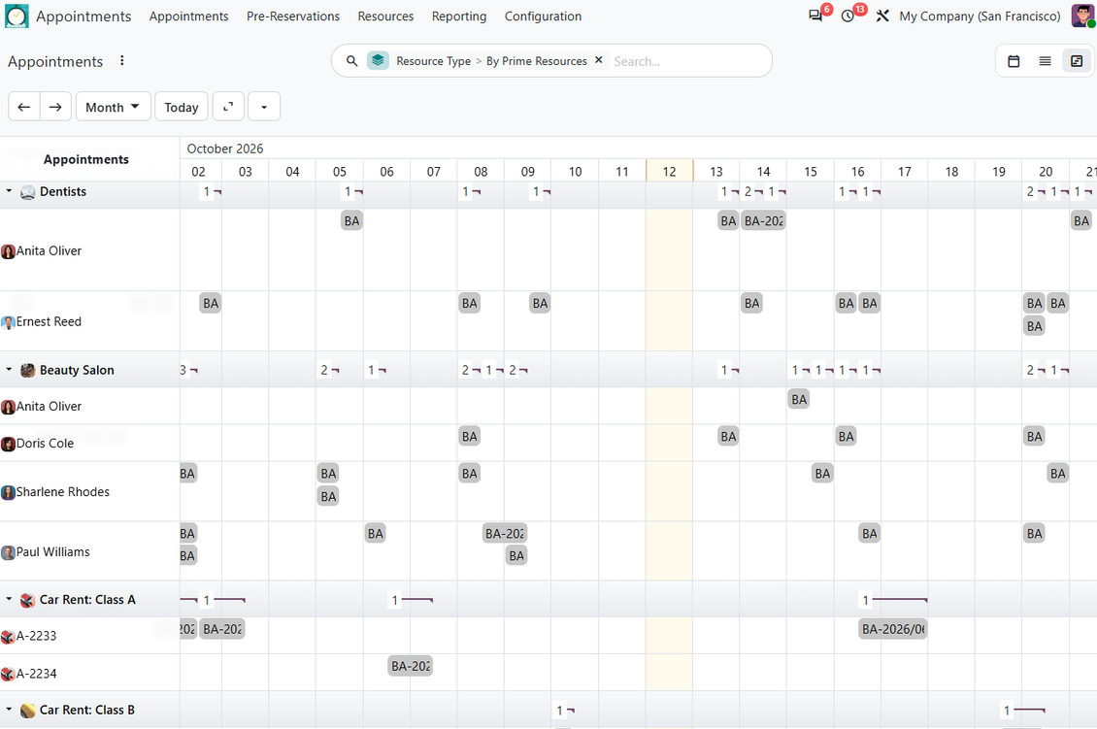This screenshot has height=729, width=1097.
Task: Open Beauty Salon Anita Oliver's BA on the 15th
Action: [x=799, y=400]
